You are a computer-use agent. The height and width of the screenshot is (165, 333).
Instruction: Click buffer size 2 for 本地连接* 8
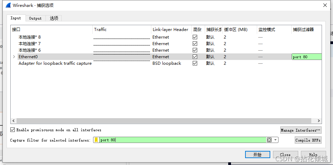coord(225,37)
